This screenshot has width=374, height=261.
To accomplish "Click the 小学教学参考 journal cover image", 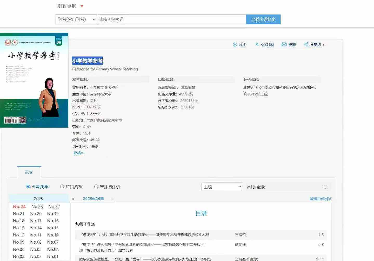I will point(34,80).
